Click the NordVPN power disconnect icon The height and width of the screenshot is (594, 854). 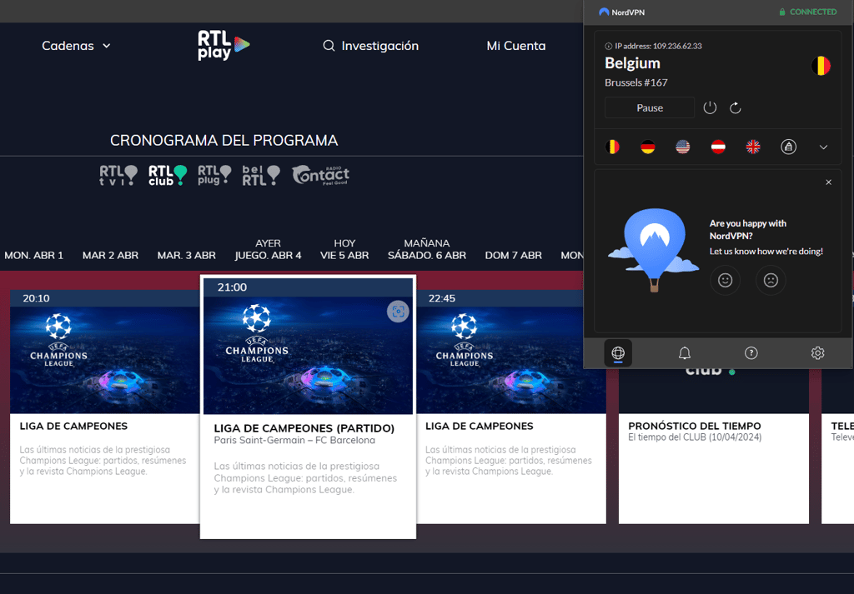710,107
